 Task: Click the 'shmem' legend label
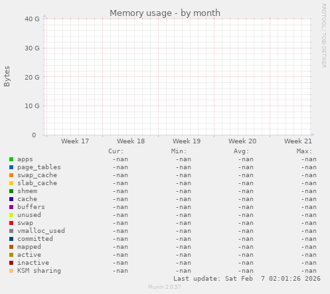[27, 191]
